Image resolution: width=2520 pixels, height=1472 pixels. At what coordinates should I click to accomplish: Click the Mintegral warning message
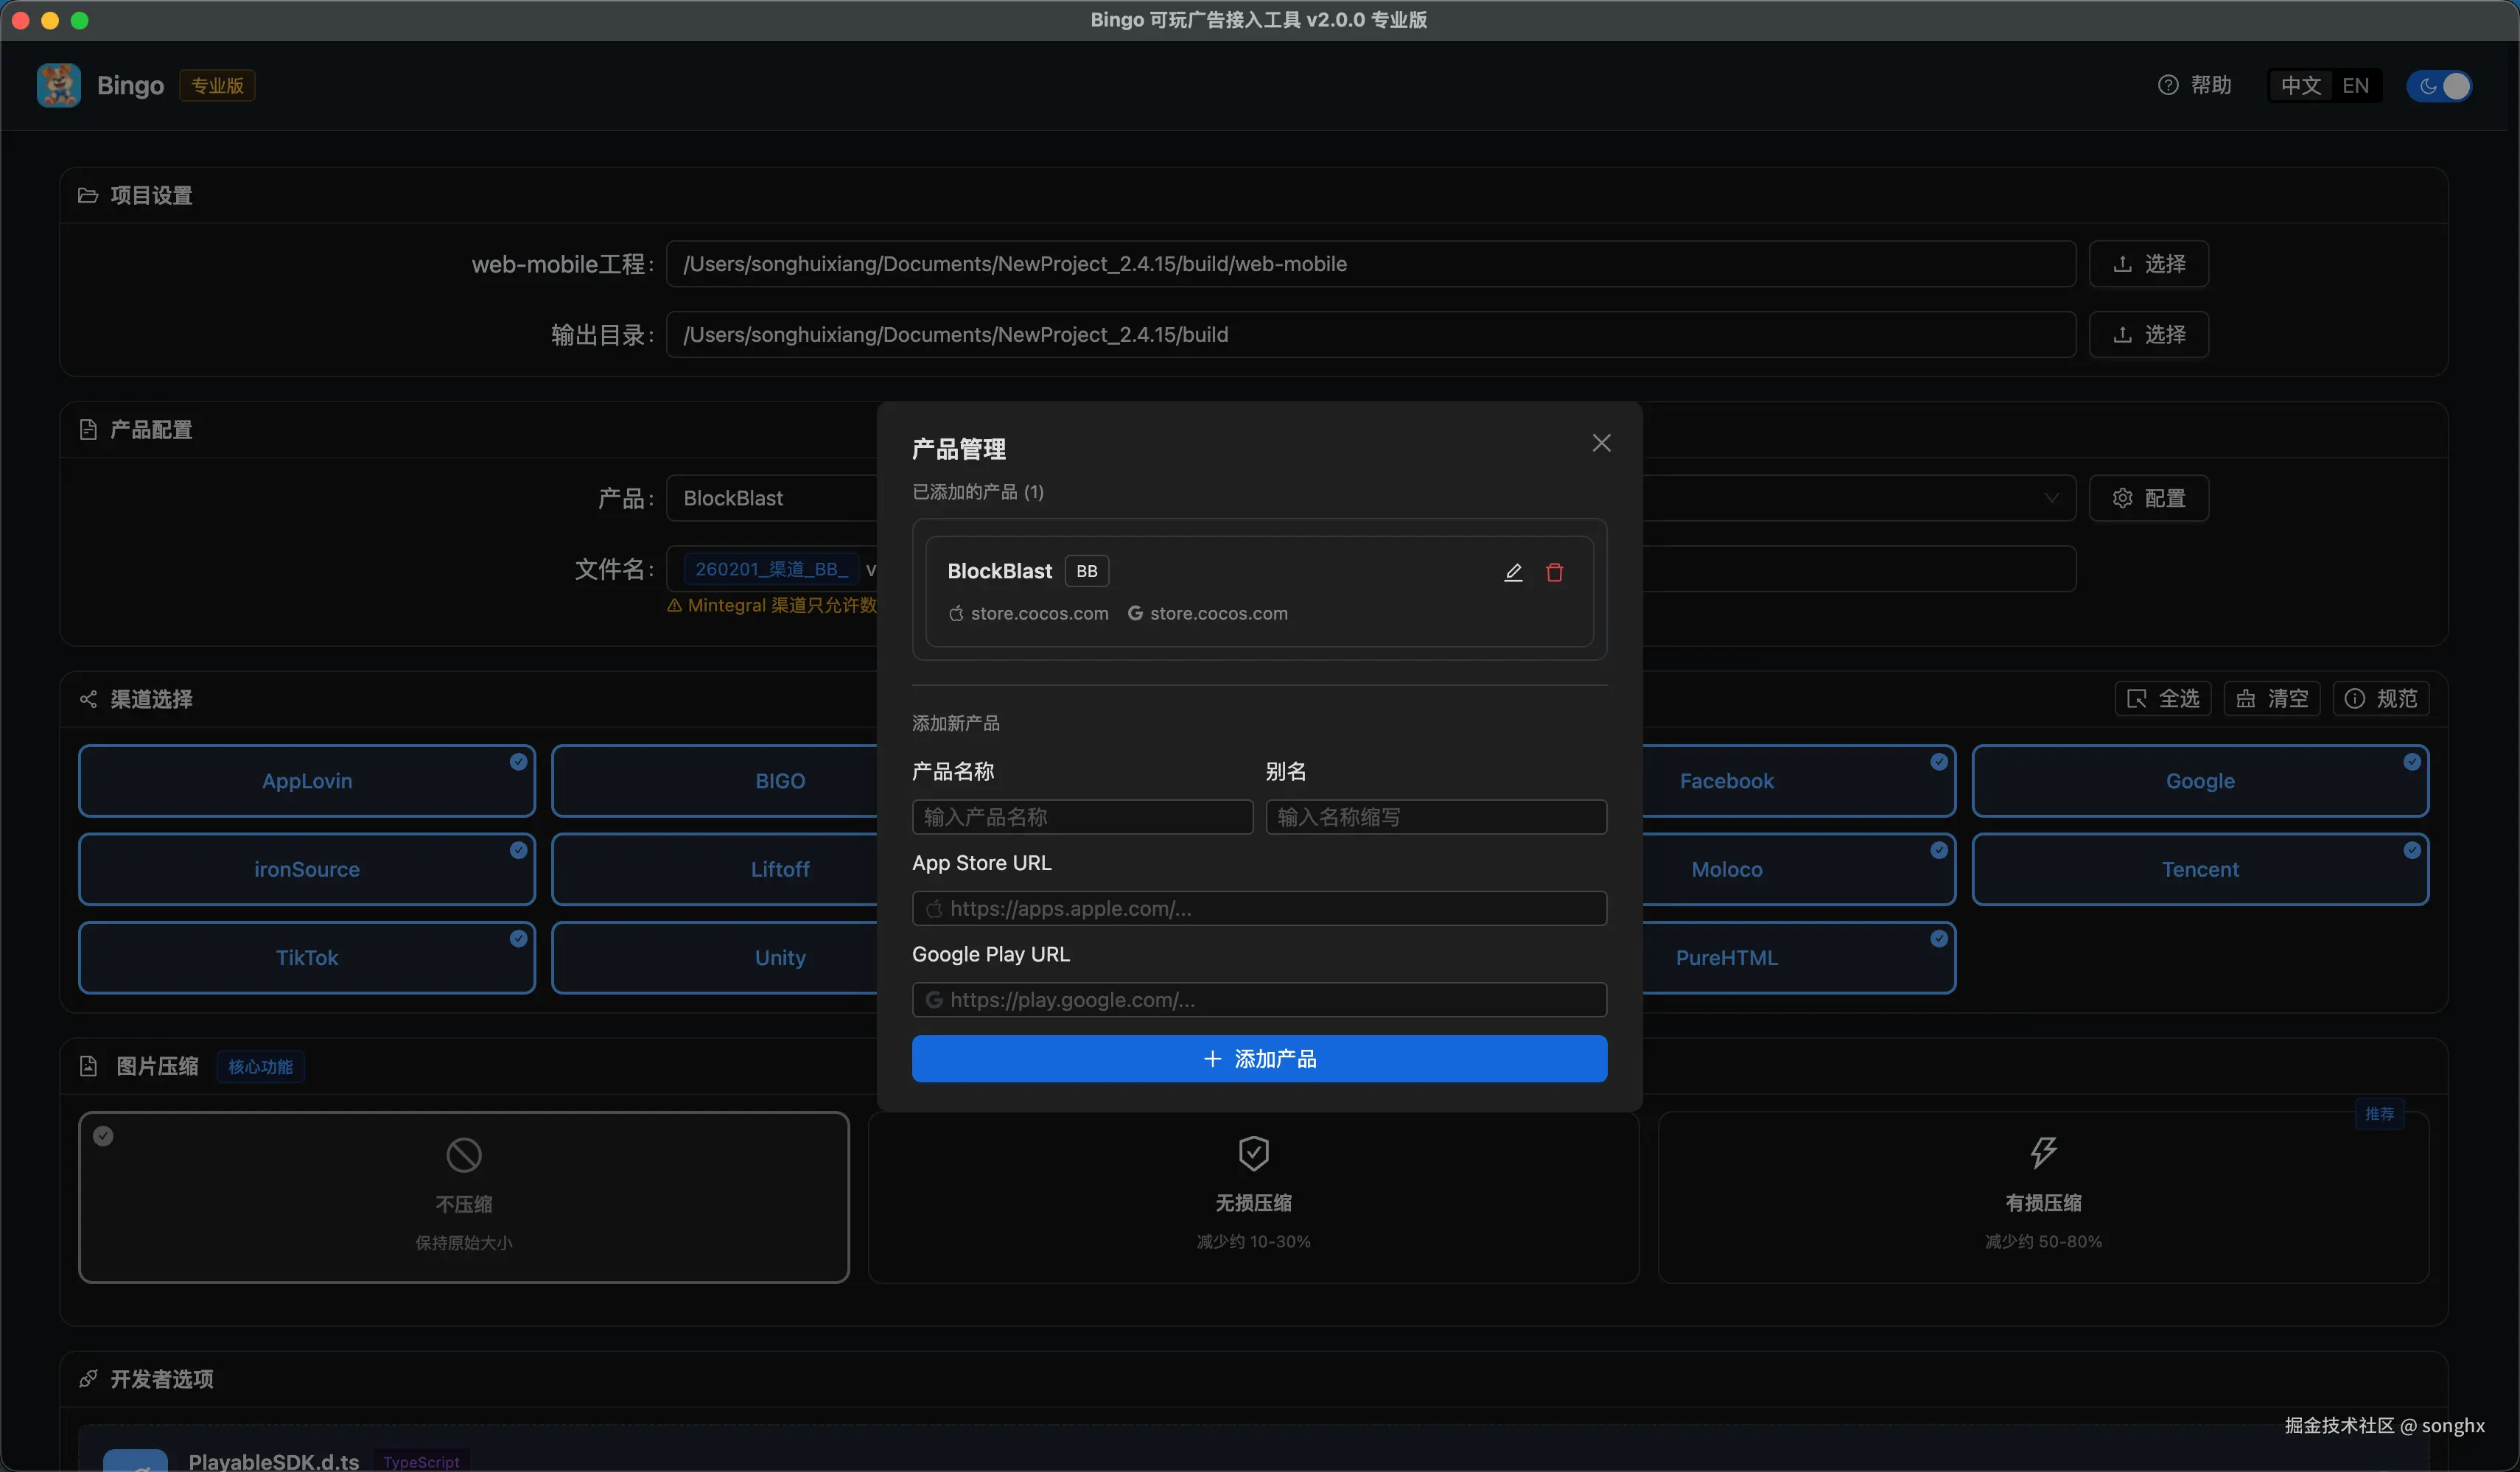[772, 605]
